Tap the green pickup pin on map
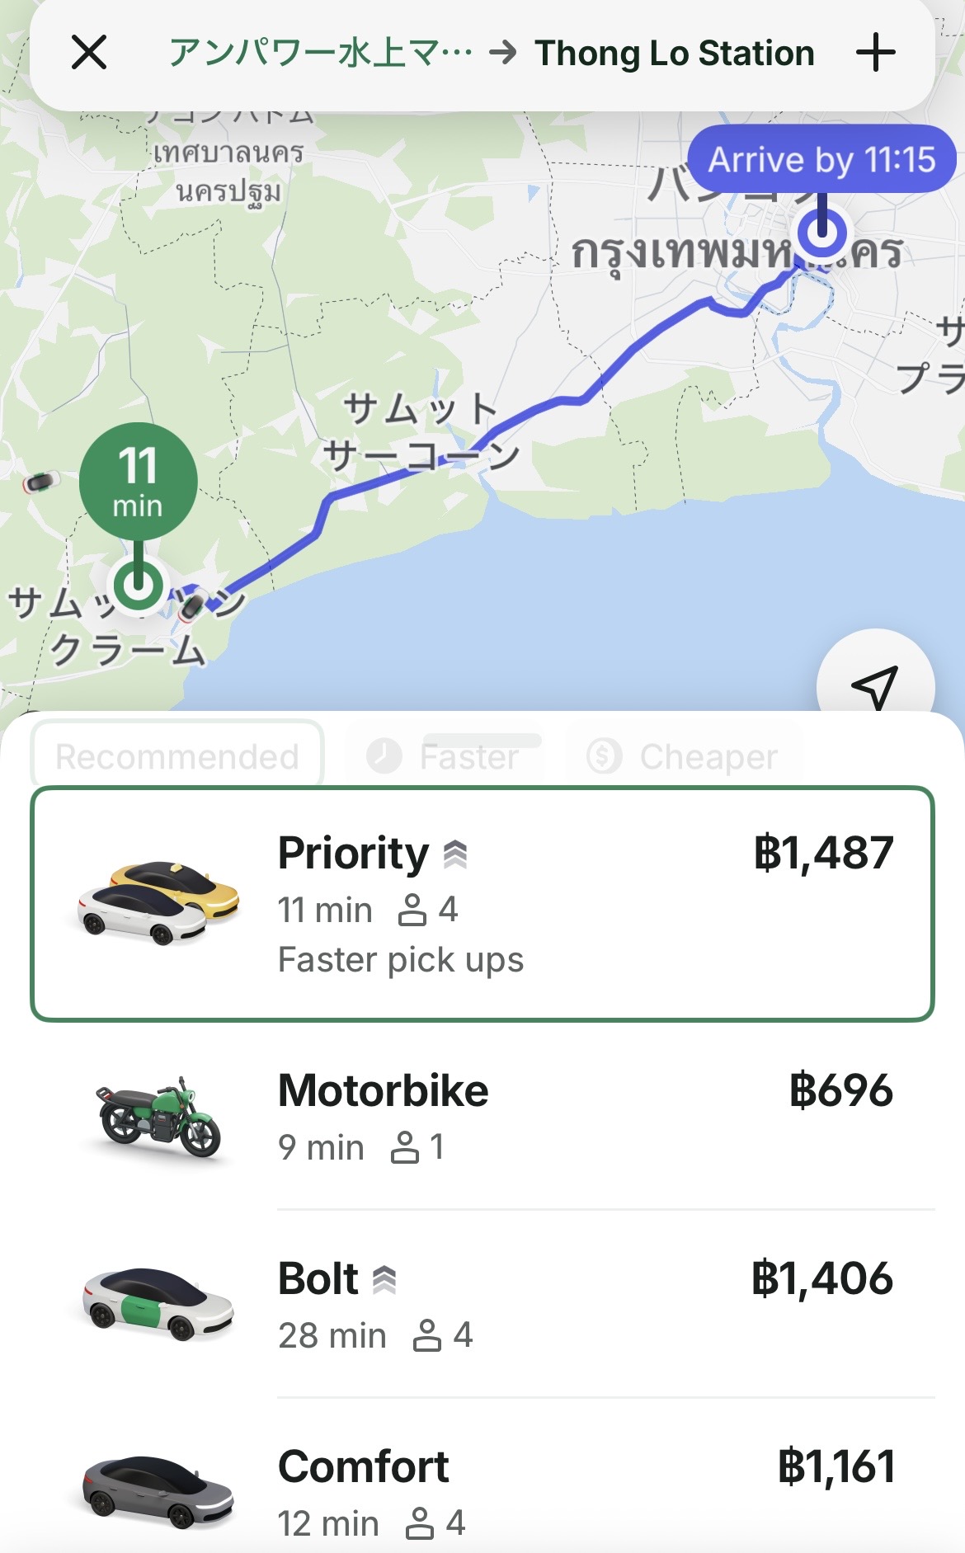Image resolution: width=965 pixels, height=1553 pixels. (138, 586)
